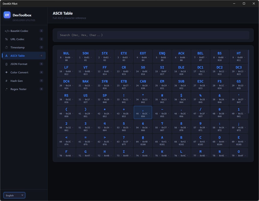The width and height of the screenshot is (259, 201).
Task: Select the at-sign cell 0x40
Action: (143, 140)
